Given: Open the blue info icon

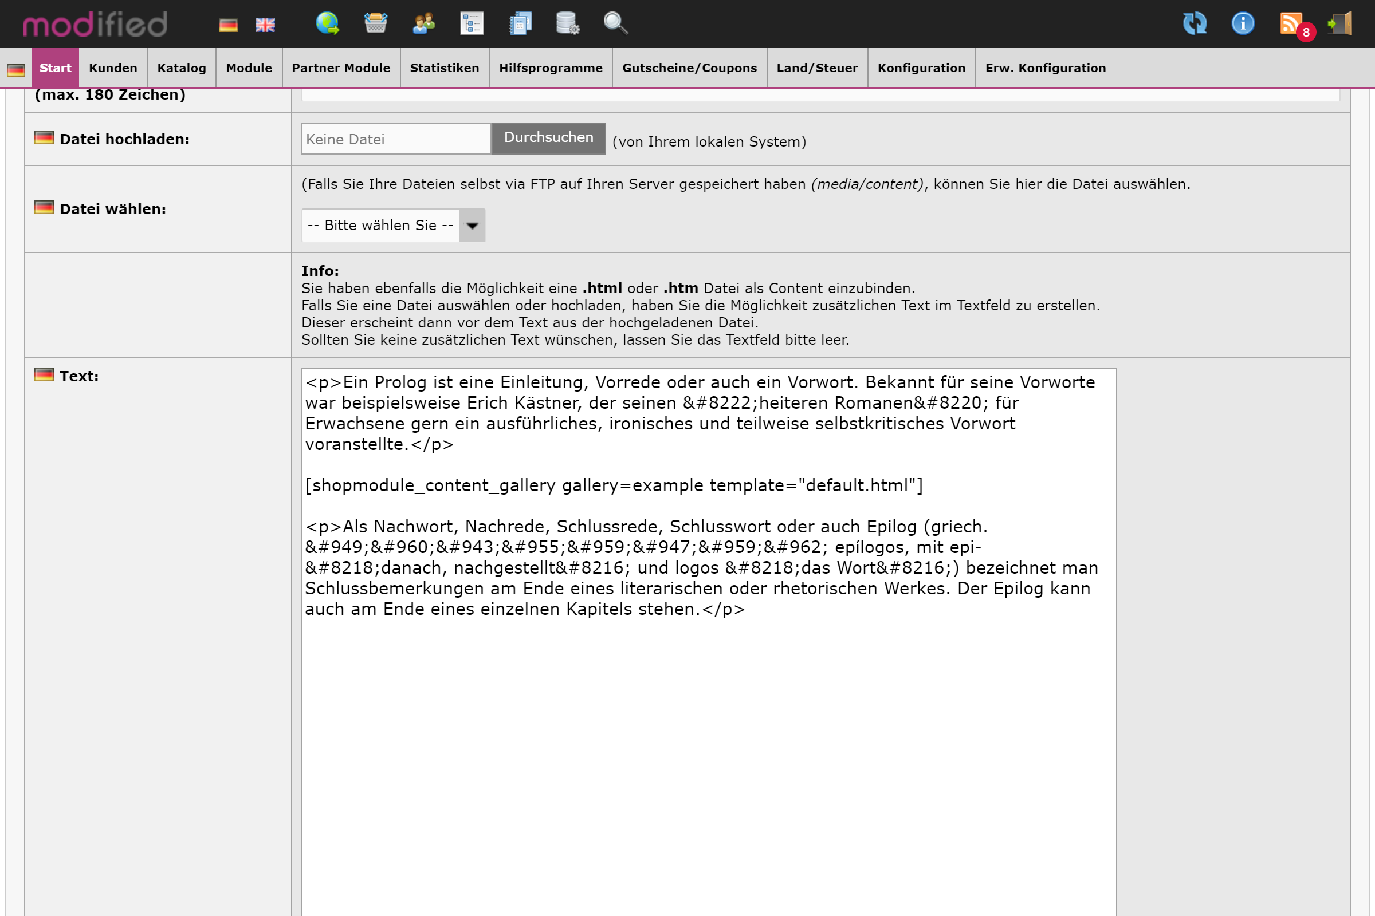Looking at the screenshot, I should (1242, 23).
